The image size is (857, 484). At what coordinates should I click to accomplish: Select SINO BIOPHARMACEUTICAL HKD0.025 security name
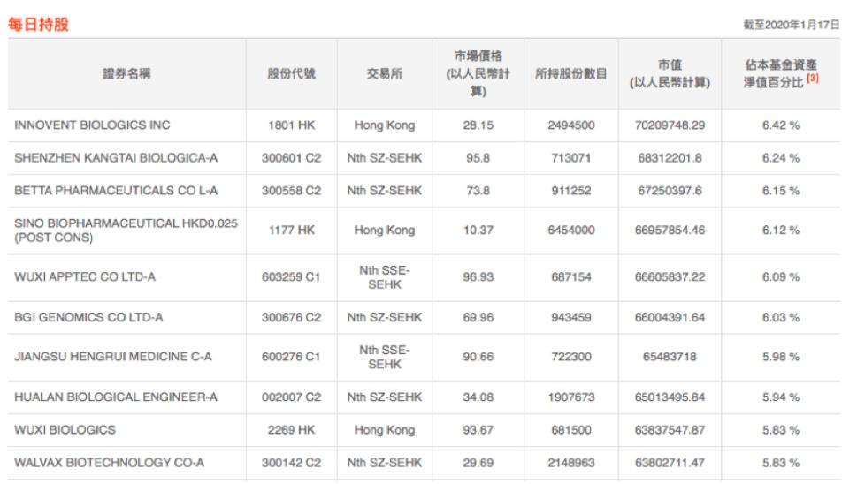pos(126,231)
